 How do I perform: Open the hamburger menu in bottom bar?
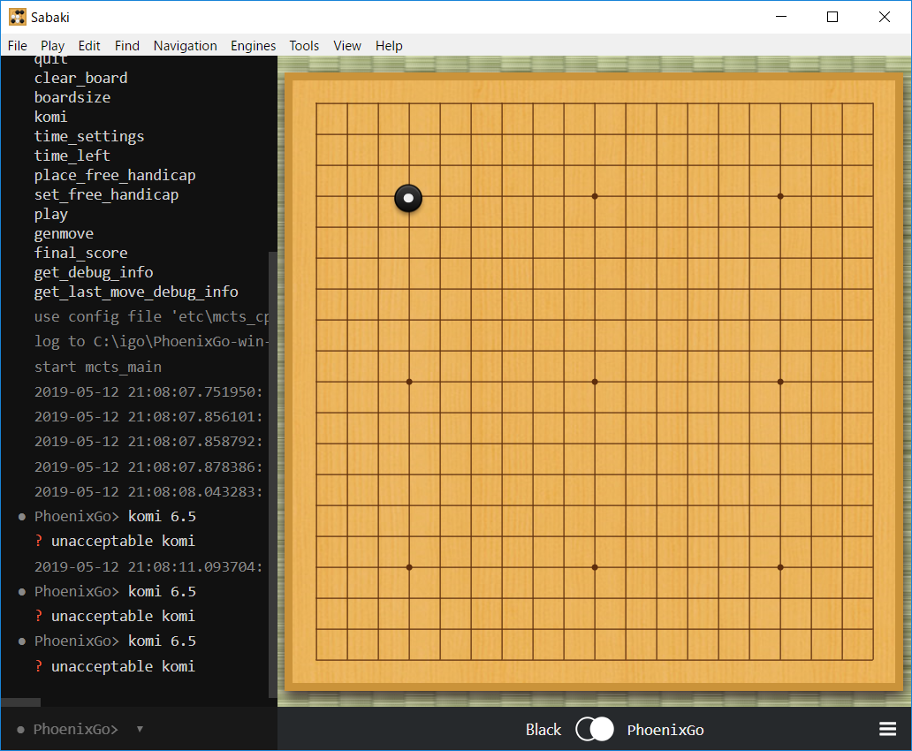pos(887,729)
